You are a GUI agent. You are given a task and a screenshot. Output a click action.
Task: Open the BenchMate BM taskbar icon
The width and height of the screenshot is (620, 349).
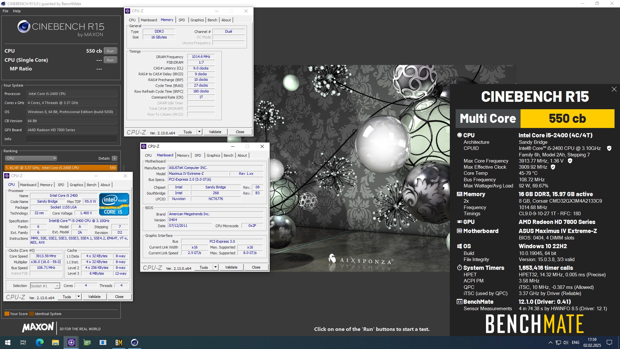pos(119,343)
